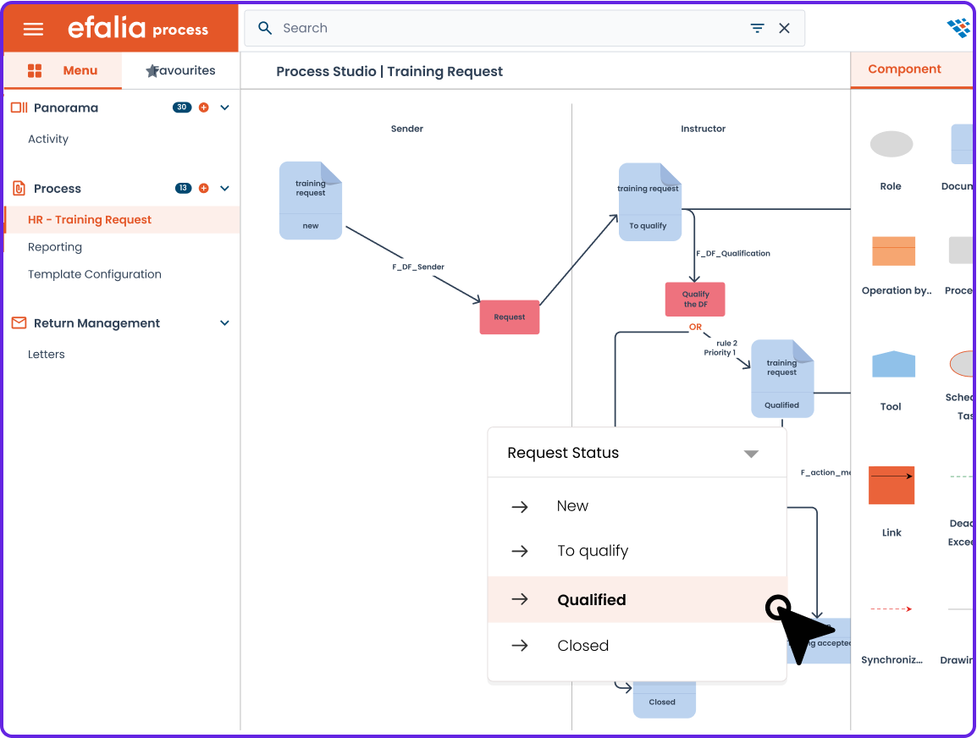Select the Role component shape
This screenshot has height=738, width=977.
[x=891, y=144]
